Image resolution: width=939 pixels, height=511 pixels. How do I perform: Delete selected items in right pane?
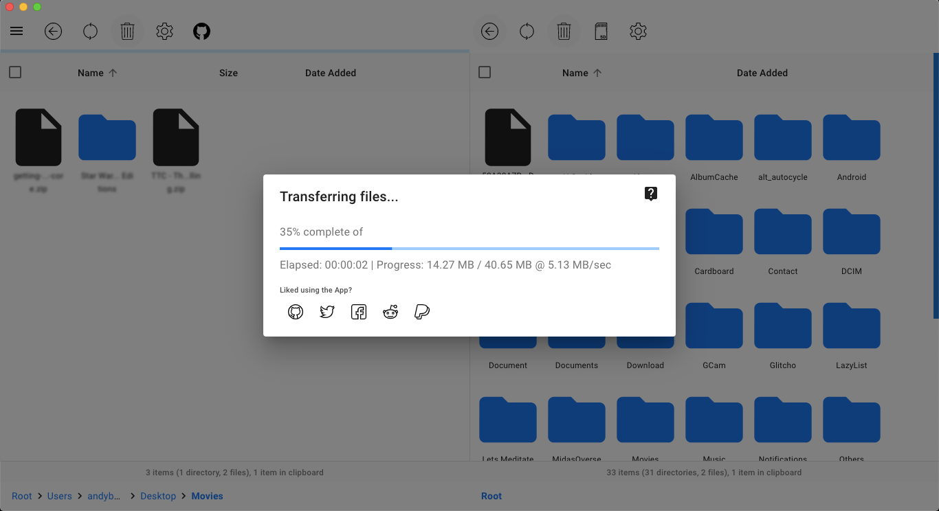click(x=564, y=32)
